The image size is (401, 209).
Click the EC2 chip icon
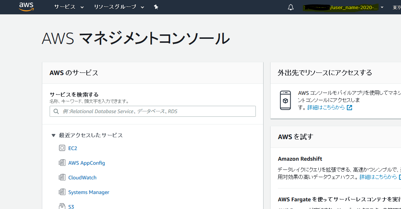click(62, 148)
